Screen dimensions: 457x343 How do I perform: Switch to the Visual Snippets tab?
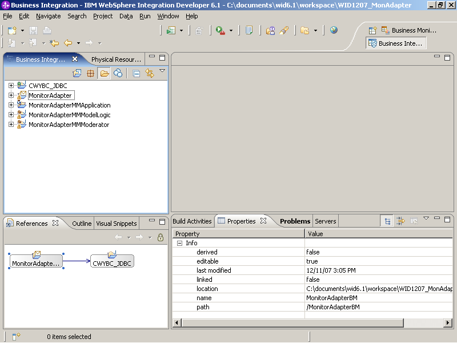click(x=117, y=224)
